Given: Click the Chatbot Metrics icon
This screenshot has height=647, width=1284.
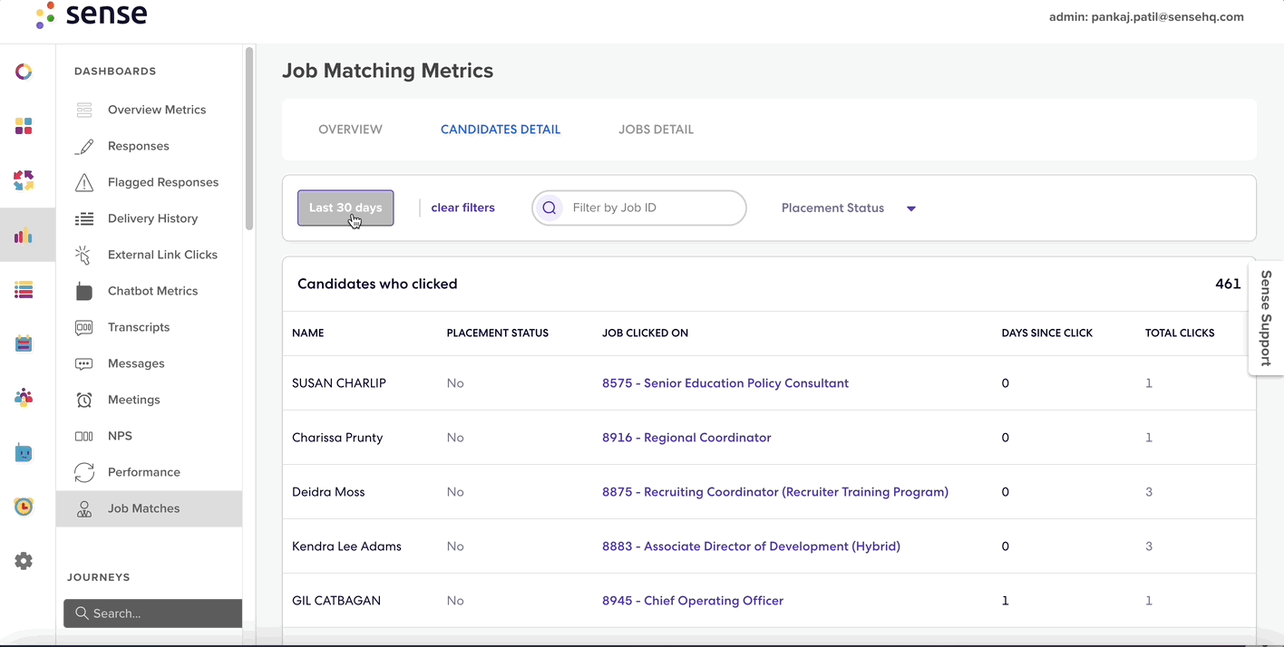Looking at the screenshot, I should [84, 291].
